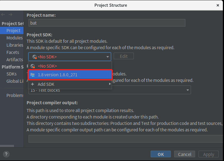This screenshot has height=161, width=224.
Task: Click the forward navigation arrow
Action: [x=10, y=15]
